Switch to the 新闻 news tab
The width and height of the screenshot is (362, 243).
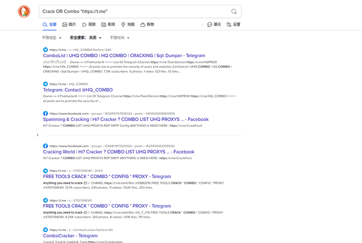tap(108, 25)
